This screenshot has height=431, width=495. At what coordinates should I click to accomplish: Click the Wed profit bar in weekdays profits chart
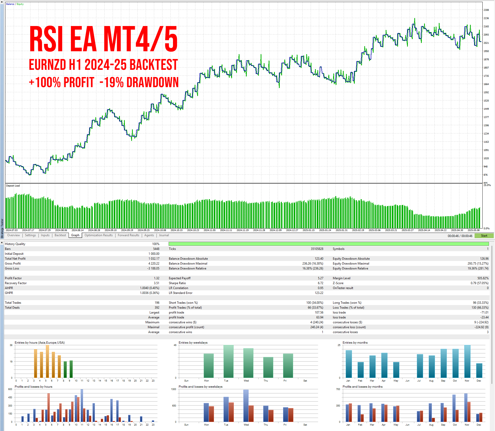coord(246,406)
